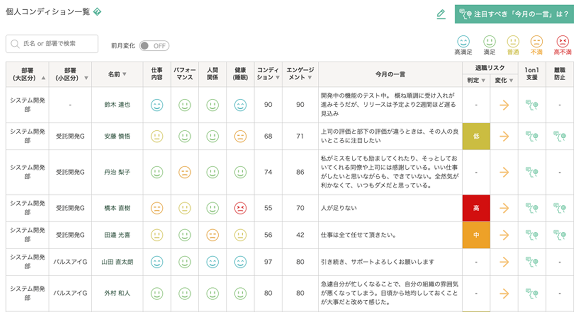Click 山田 直太朗's 1on1支援 icon
This screenshot has width=578, height=312.
(x=531, y=262)
